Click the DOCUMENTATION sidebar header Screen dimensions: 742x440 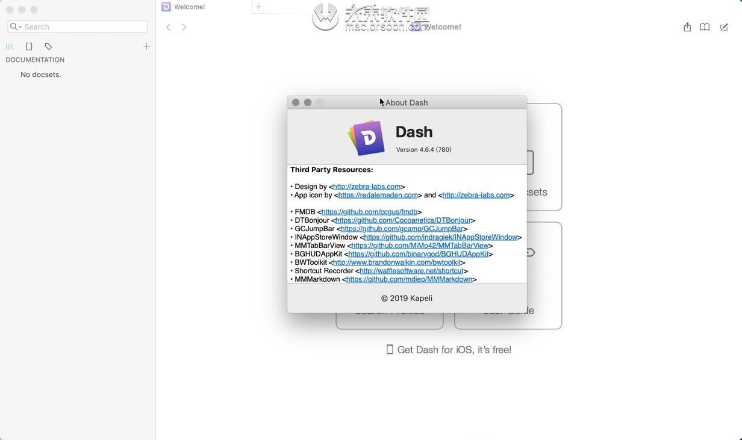35,60
